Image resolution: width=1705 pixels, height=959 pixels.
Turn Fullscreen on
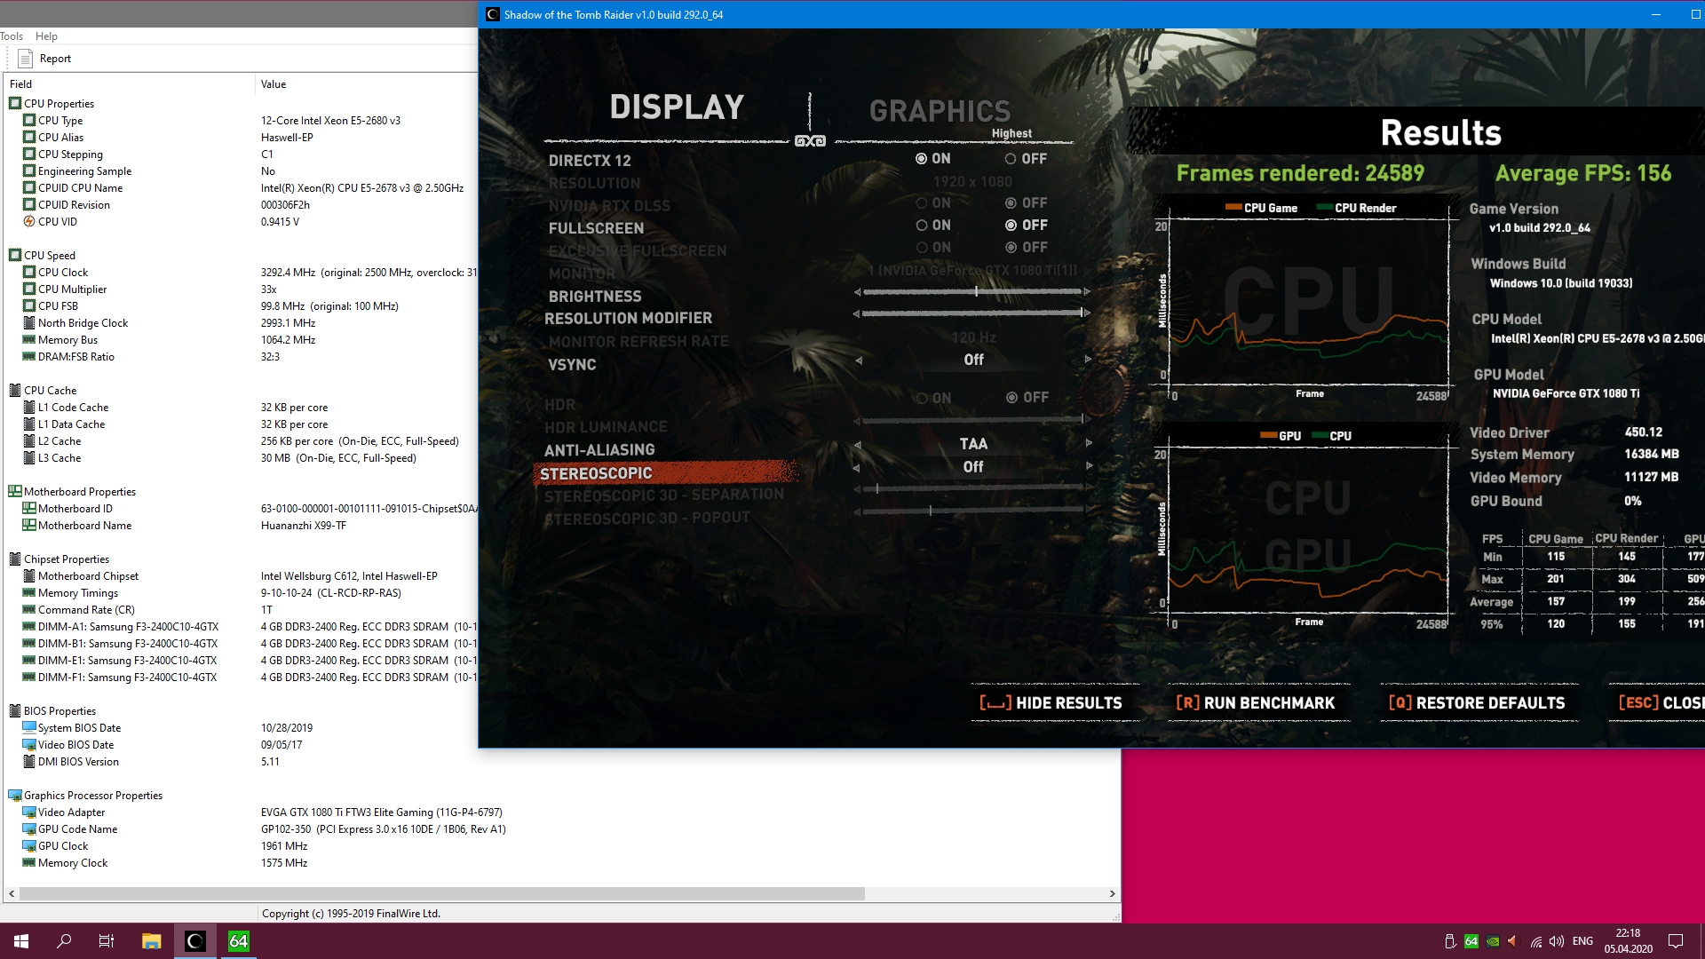(x=922, y=226)
